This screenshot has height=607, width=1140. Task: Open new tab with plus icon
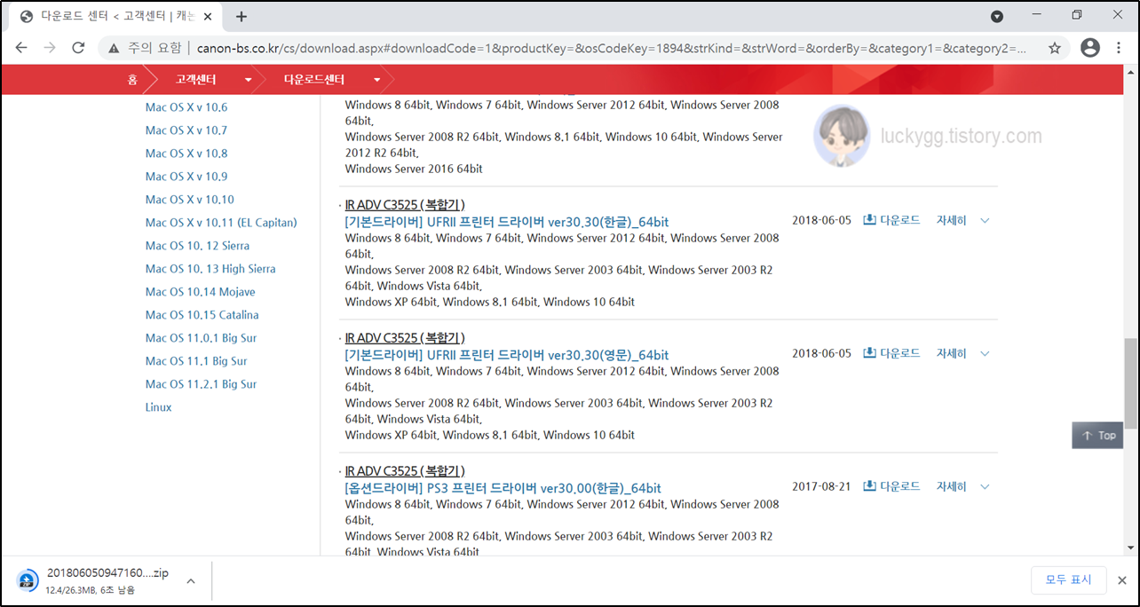pyautogui.click(x=241, y=16)
